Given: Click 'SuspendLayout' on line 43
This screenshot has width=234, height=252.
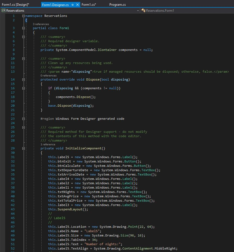Looking at the screenshot, I should (70, 209).
